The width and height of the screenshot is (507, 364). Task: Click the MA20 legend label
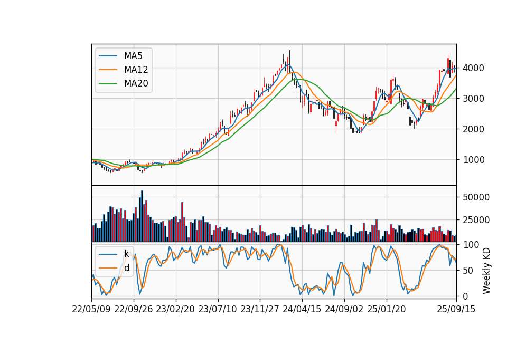tap(136, 83)
